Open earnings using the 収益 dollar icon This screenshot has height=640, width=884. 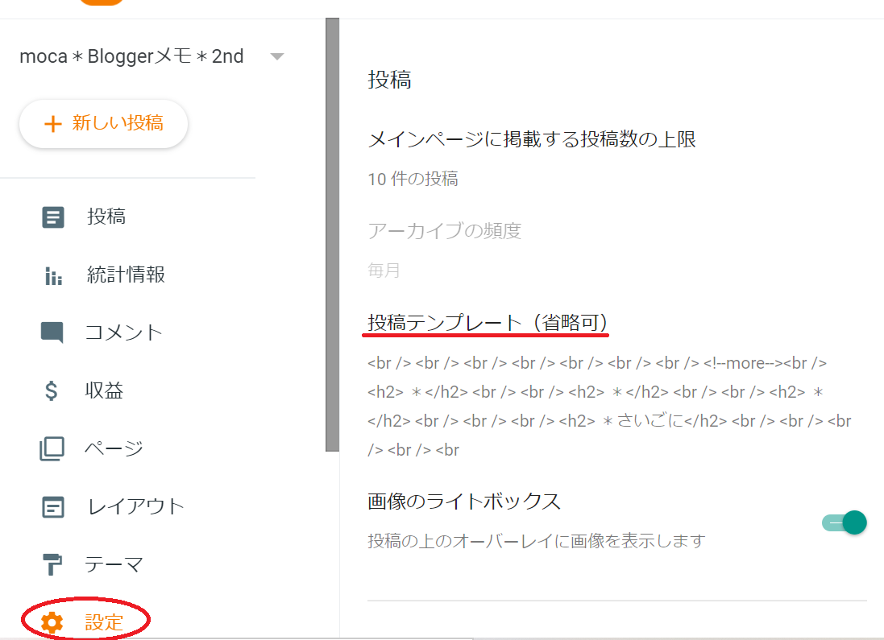click(52, 390)
